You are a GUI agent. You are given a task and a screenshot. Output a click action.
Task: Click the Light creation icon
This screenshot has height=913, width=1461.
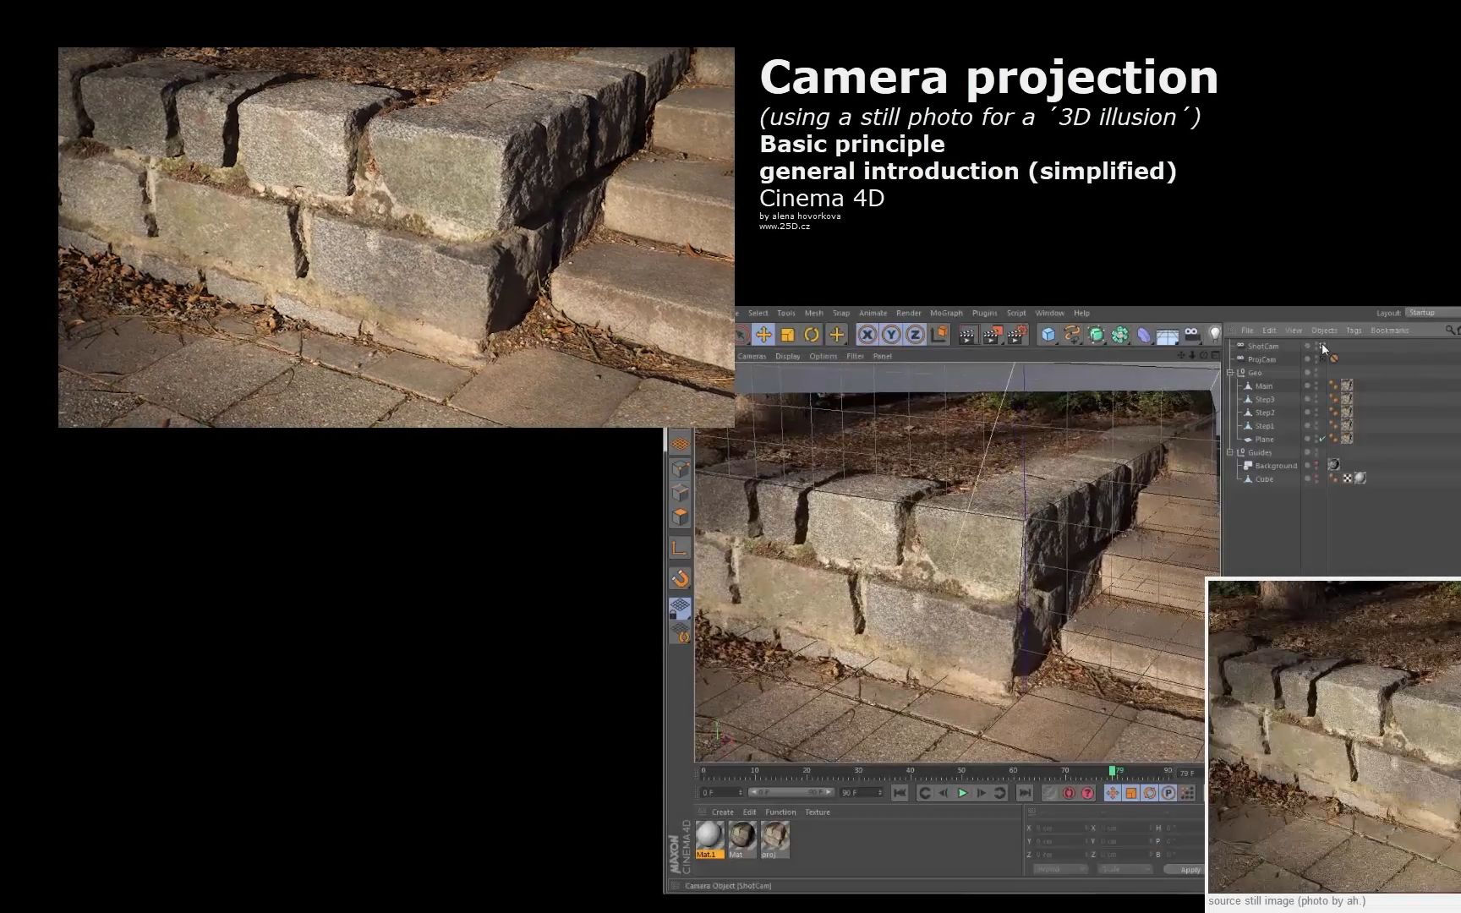[1216, 335]
